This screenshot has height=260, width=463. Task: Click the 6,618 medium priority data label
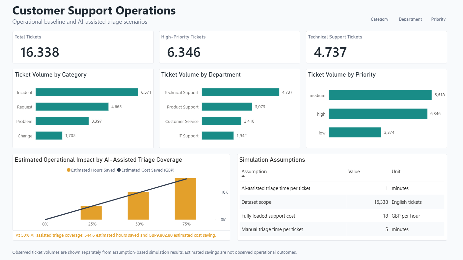440,95
